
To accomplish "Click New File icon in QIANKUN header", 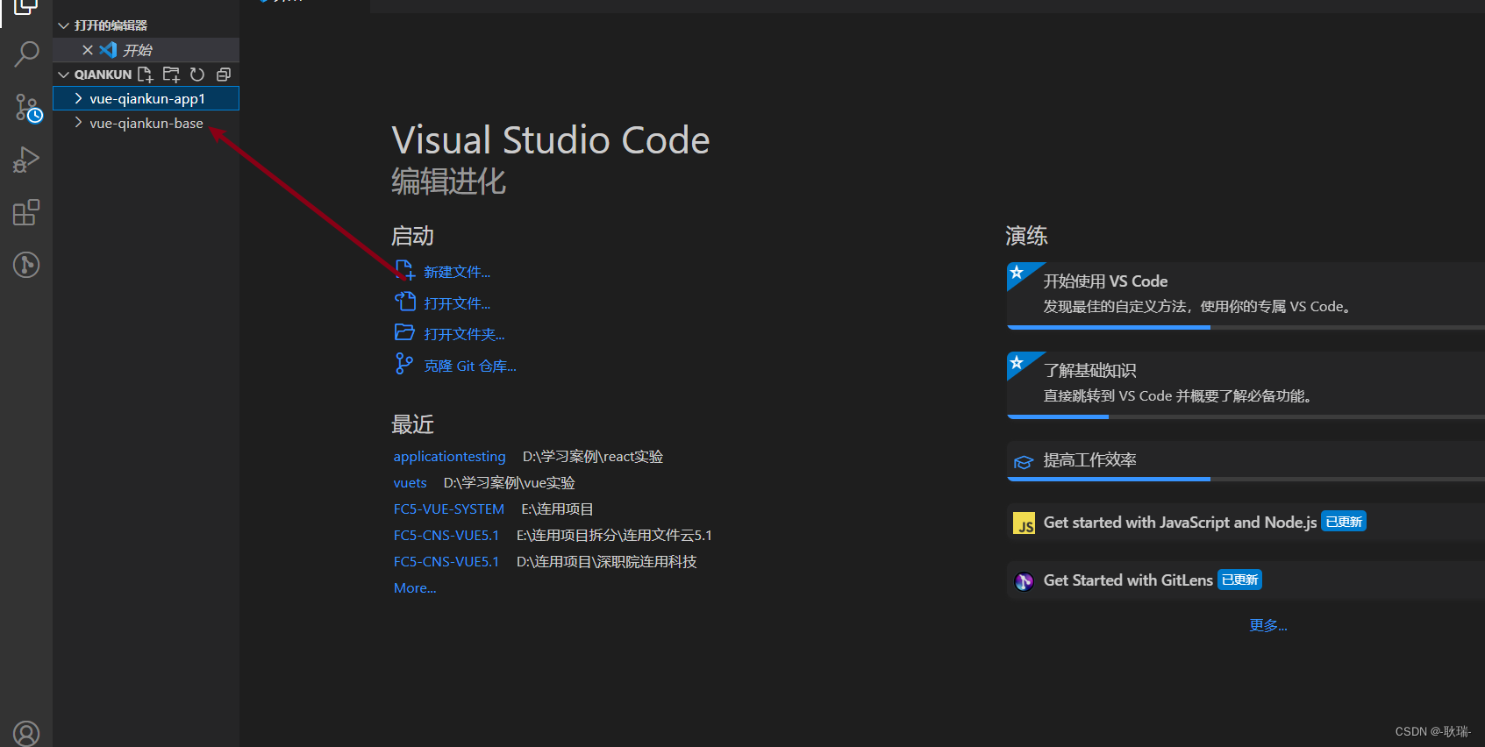I will pyautogui.click(x=146, y=75).
